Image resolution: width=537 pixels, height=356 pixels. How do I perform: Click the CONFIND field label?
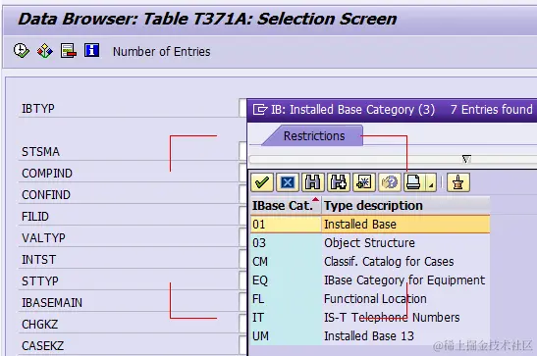[46, 195]
